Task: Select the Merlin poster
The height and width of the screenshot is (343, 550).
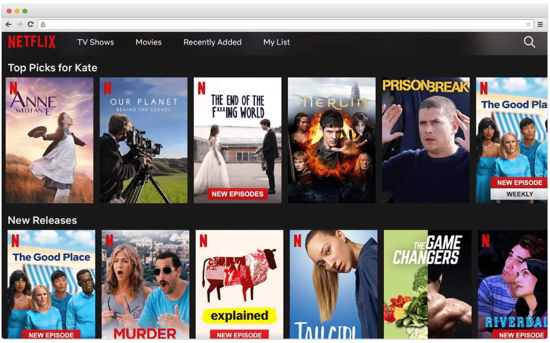Action: [332, 140]
